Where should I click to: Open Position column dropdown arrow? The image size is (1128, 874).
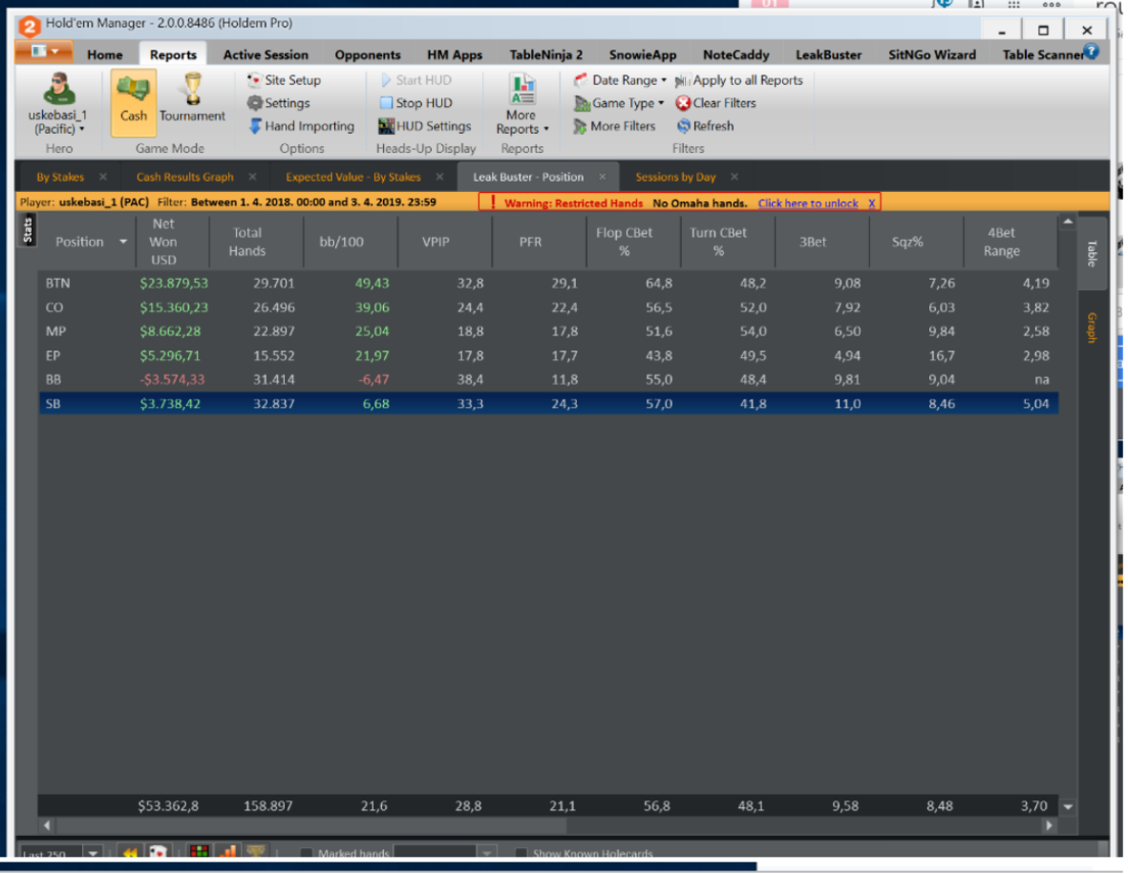point(123,242)
